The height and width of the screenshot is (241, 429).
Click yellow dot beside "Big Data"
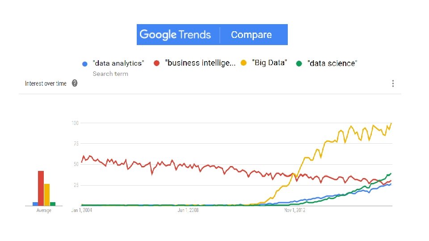point(244,63)
